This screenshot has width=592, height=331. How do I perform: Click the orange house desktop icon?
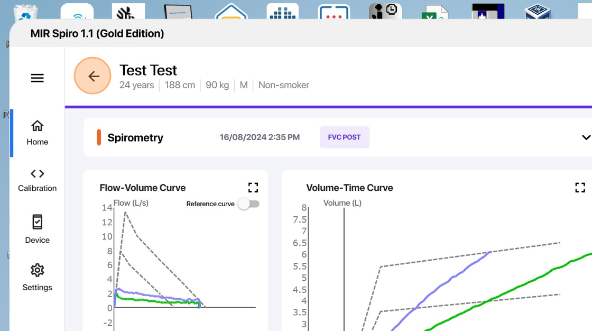[231, 11]
